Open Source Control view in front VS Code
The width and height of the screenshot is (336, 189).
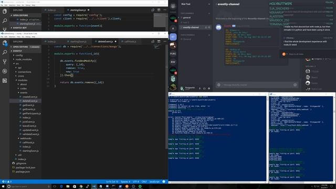tap(5, 62)
